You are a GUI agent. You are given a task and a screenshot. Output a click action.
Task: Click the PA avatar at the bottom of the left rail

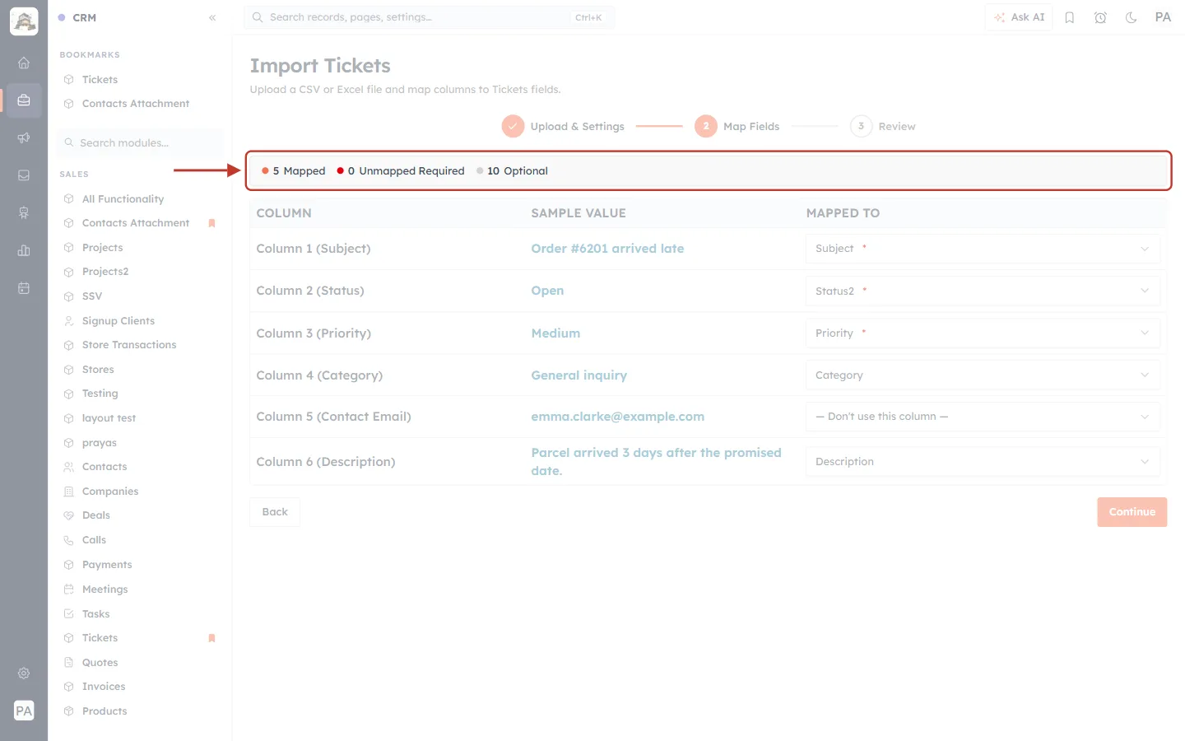[24, 711]
